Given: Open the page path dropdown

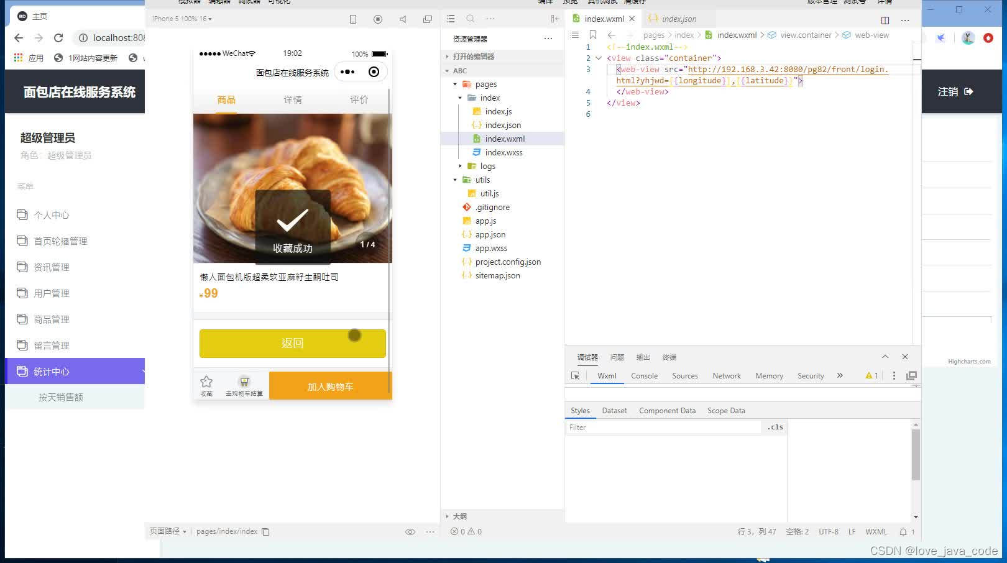Looking at the screenshot, I should [168, 531].
